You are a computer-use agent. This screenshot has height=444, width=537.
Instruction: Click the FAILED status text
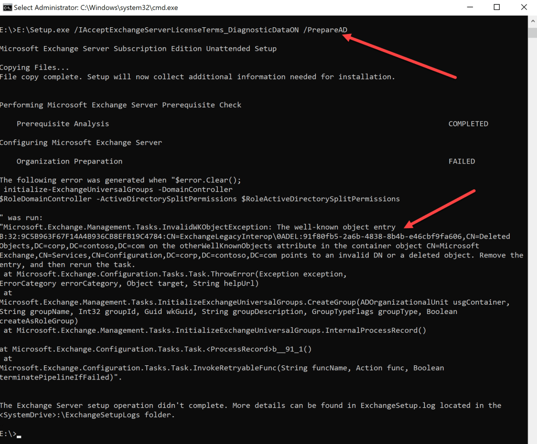click(x=461, y=161)
